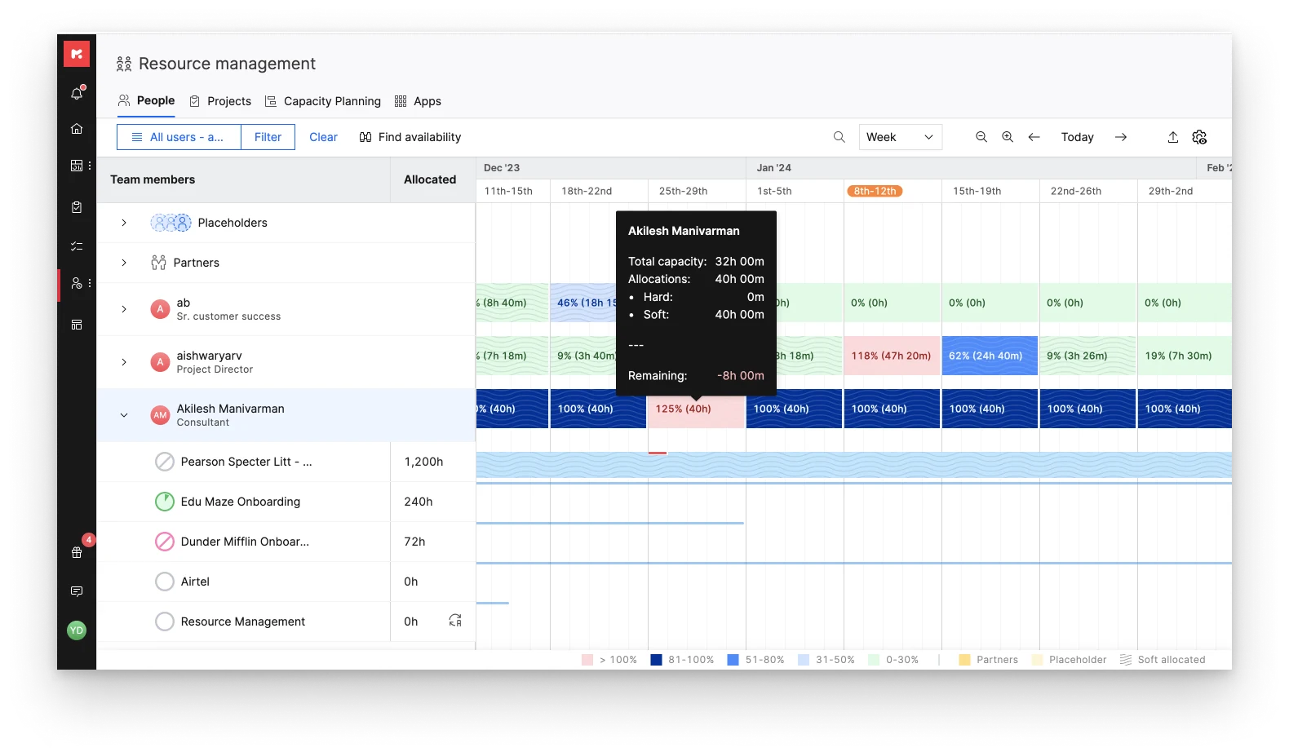Click the YD user avatar
This screenshot has width=1289, height=752.
tap(77, 630)
